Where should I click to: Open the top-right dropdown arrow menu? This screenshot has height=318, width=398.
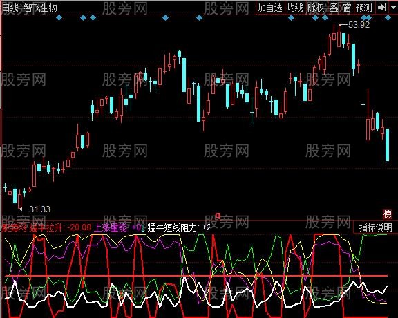point(393,8)
